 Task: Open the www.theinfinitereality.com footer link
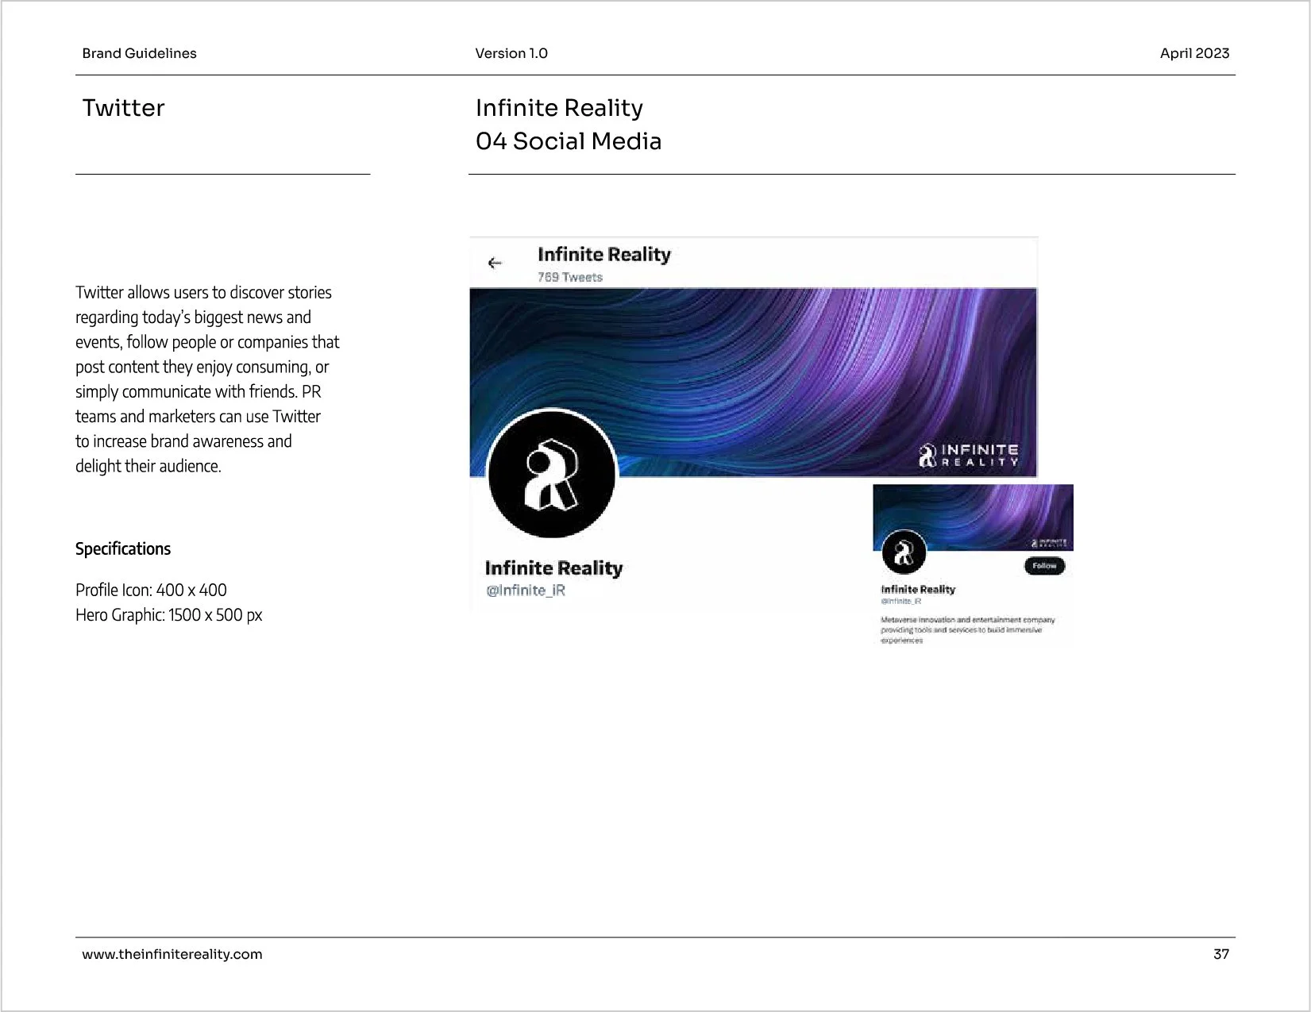coord(172,954)
